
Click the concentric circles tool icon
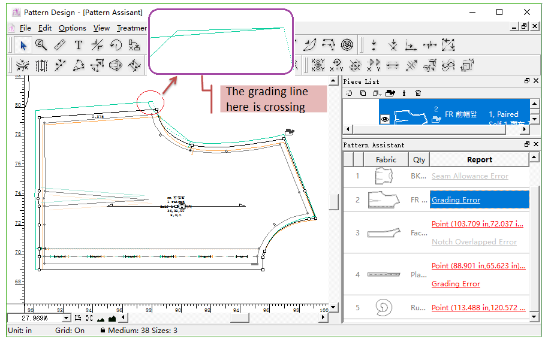pyautogui.click(x=347, y=45)
